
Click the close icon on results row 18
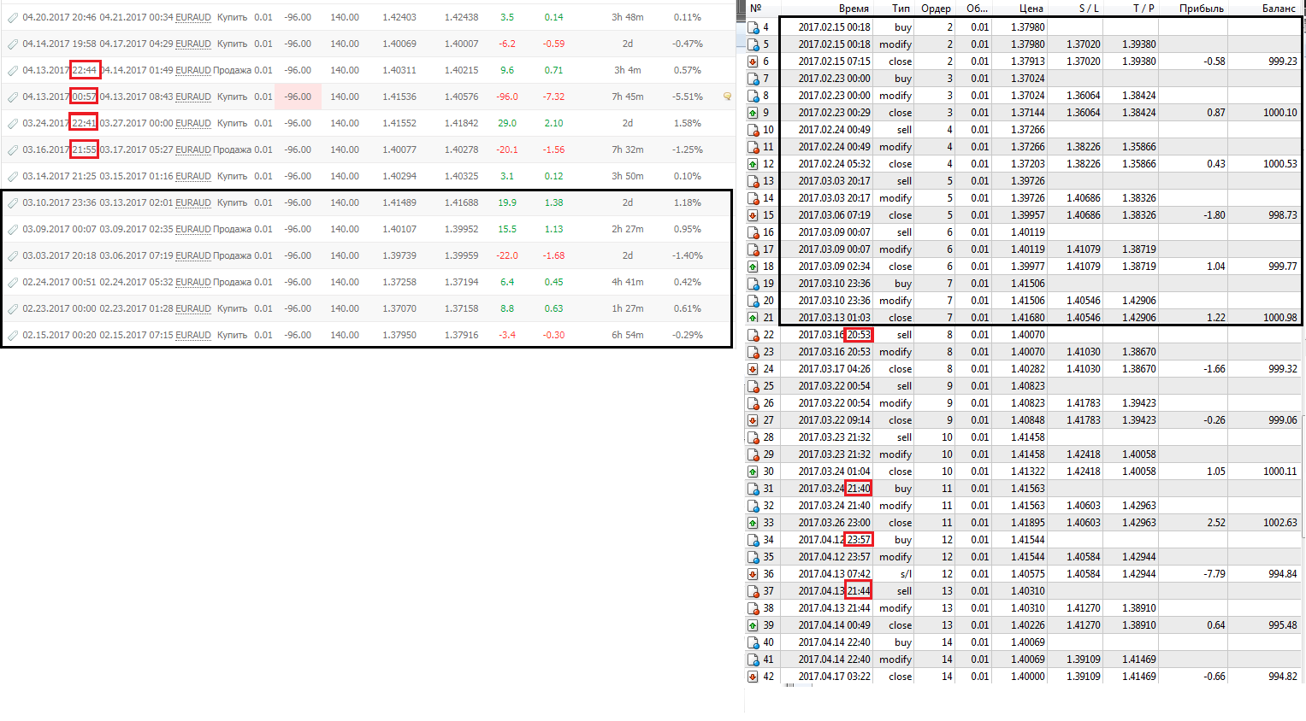pos(753,267)
